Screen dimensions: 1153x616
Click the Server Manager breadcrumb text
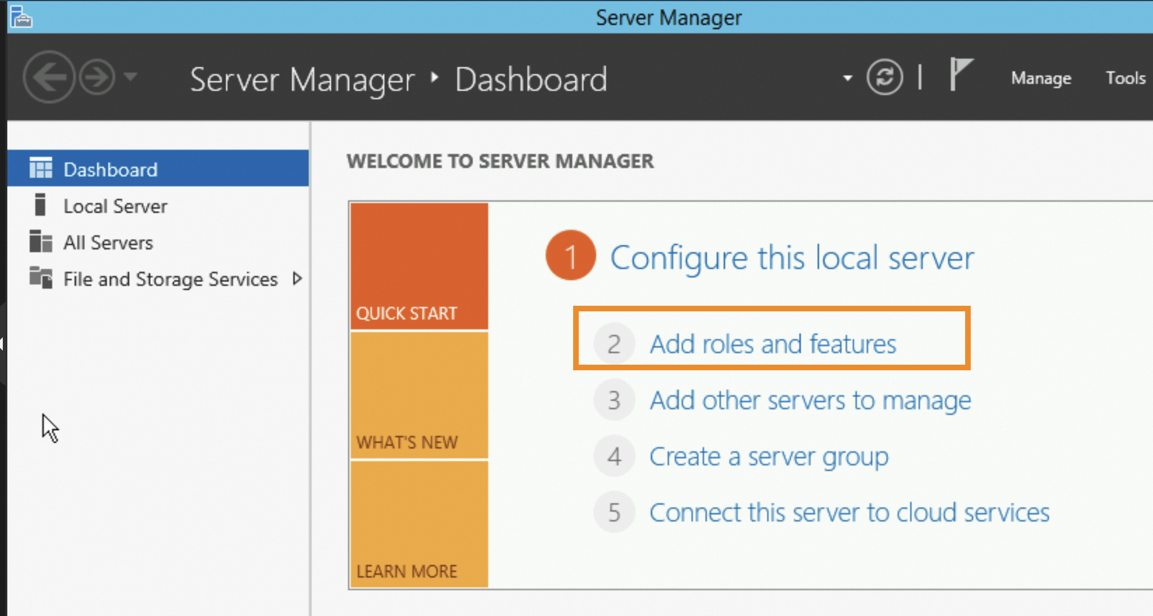(x=302, y=80)
